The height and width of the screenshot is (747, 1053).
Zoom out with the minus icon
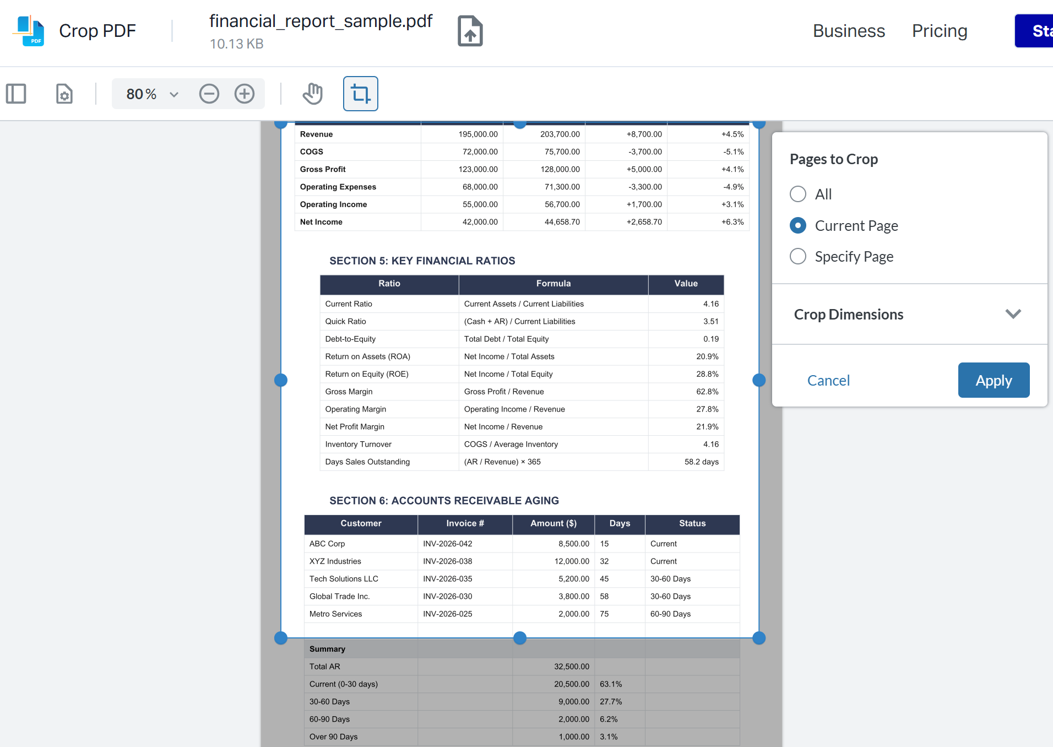pos(209,94)
